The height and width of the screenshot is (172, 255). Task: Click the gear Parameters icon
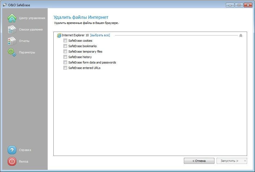12,52
